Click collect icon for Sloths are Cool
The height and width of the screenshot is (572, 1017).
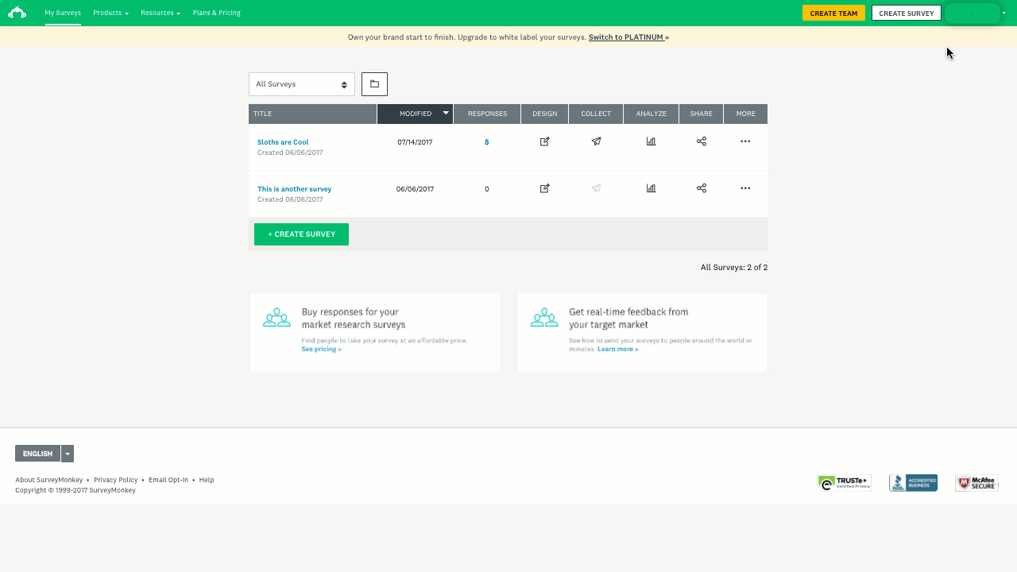pos(596,141)
